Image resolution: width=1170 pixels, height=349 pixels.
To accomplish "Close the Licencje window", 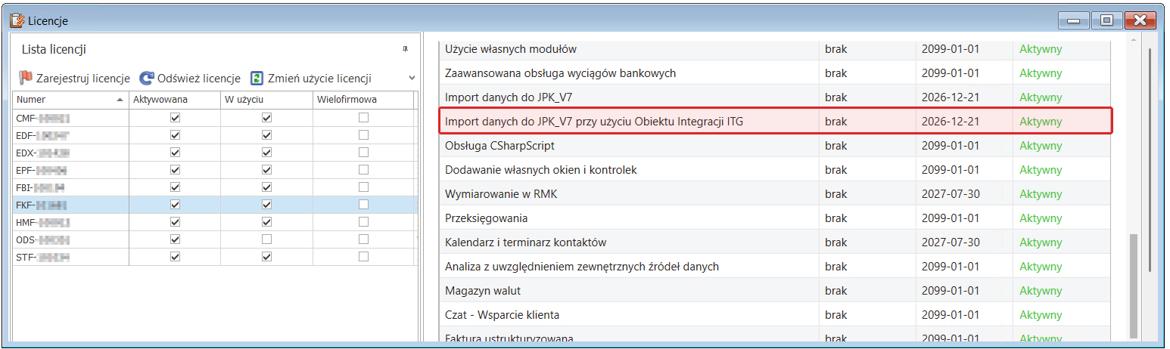I will (x=1140, y=20).
